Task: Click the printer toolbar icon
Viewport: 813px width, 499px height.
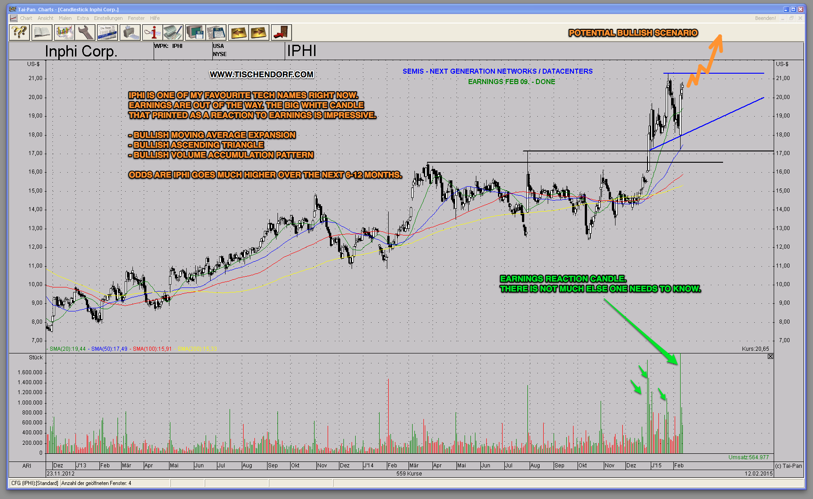Action: (130, 33)
